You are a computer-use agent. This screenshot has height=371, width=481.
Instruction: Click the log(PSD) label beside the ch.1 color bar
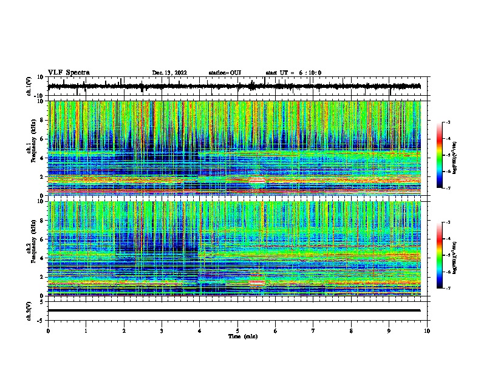click(x=455, y=158)
